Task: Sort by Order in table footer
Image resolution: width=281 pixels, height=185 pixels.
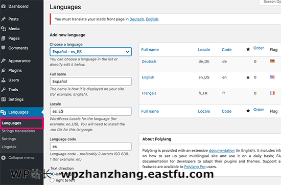Action: coord(259,110)
